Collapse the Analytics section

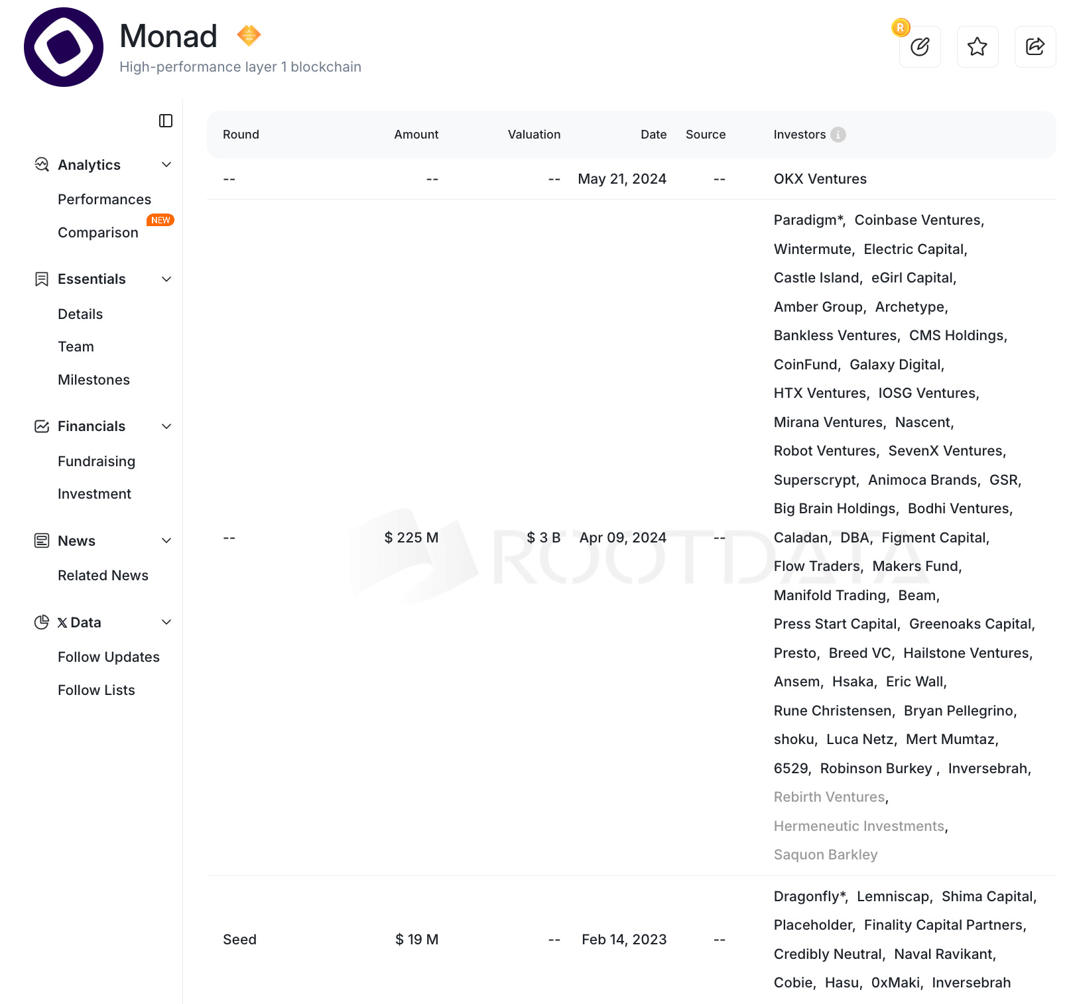tap(166, 164)
